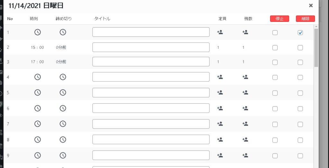Click the capacity add-person icon in row 1
This screenshot has width=329, height=168.
tap(220, 32)
